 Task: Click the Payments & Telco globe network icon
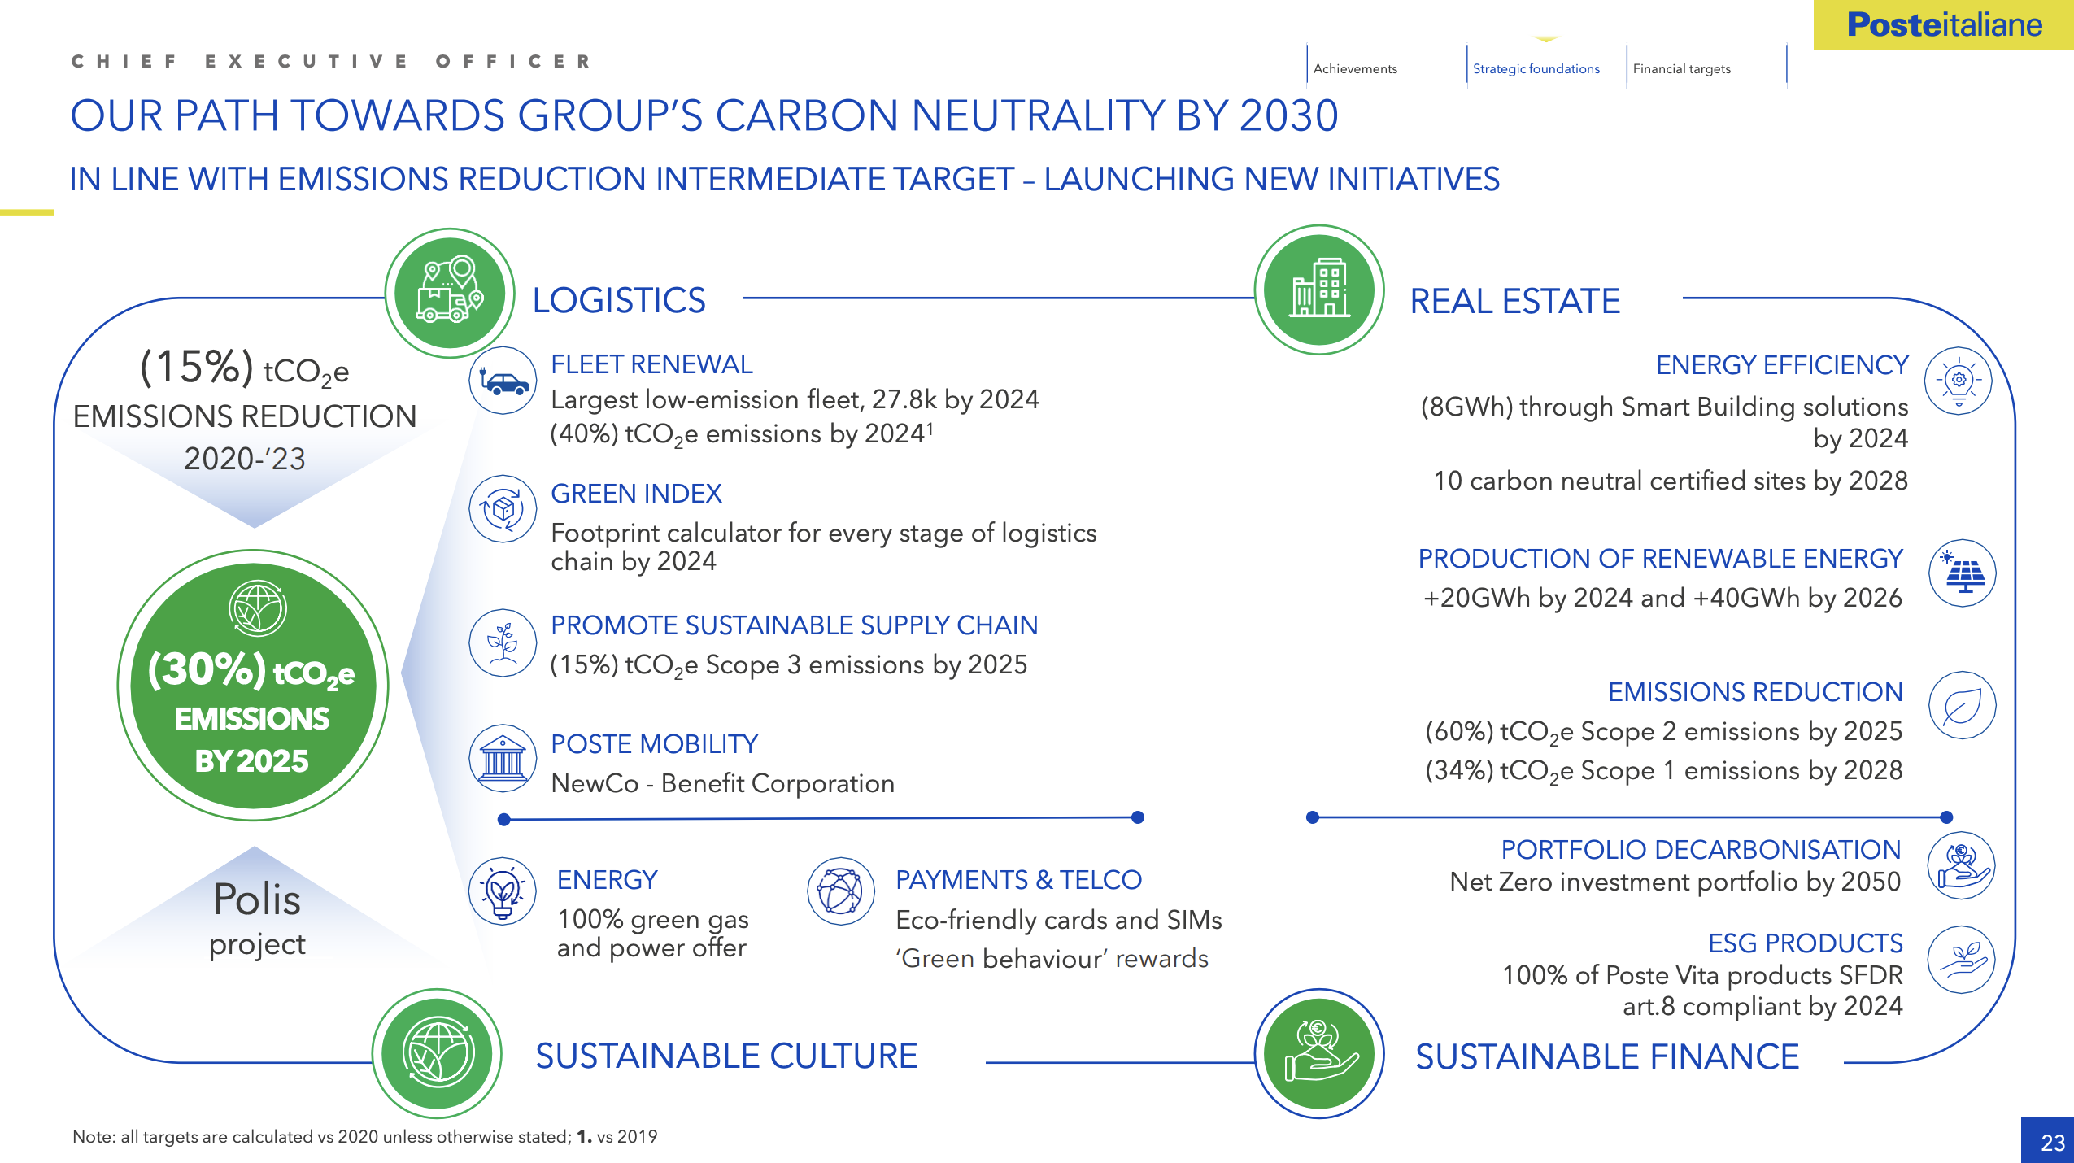coord(840,891)
